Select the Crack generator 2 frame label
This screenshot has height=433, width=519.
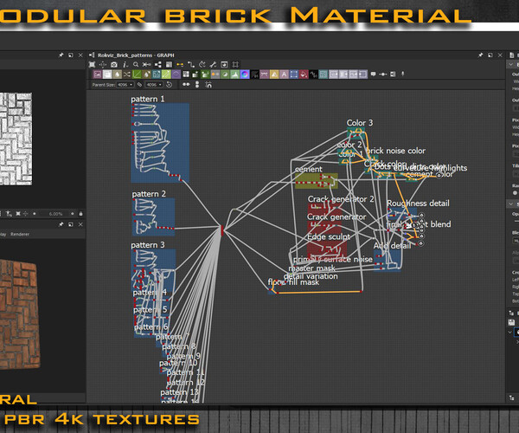pos(341,199)
